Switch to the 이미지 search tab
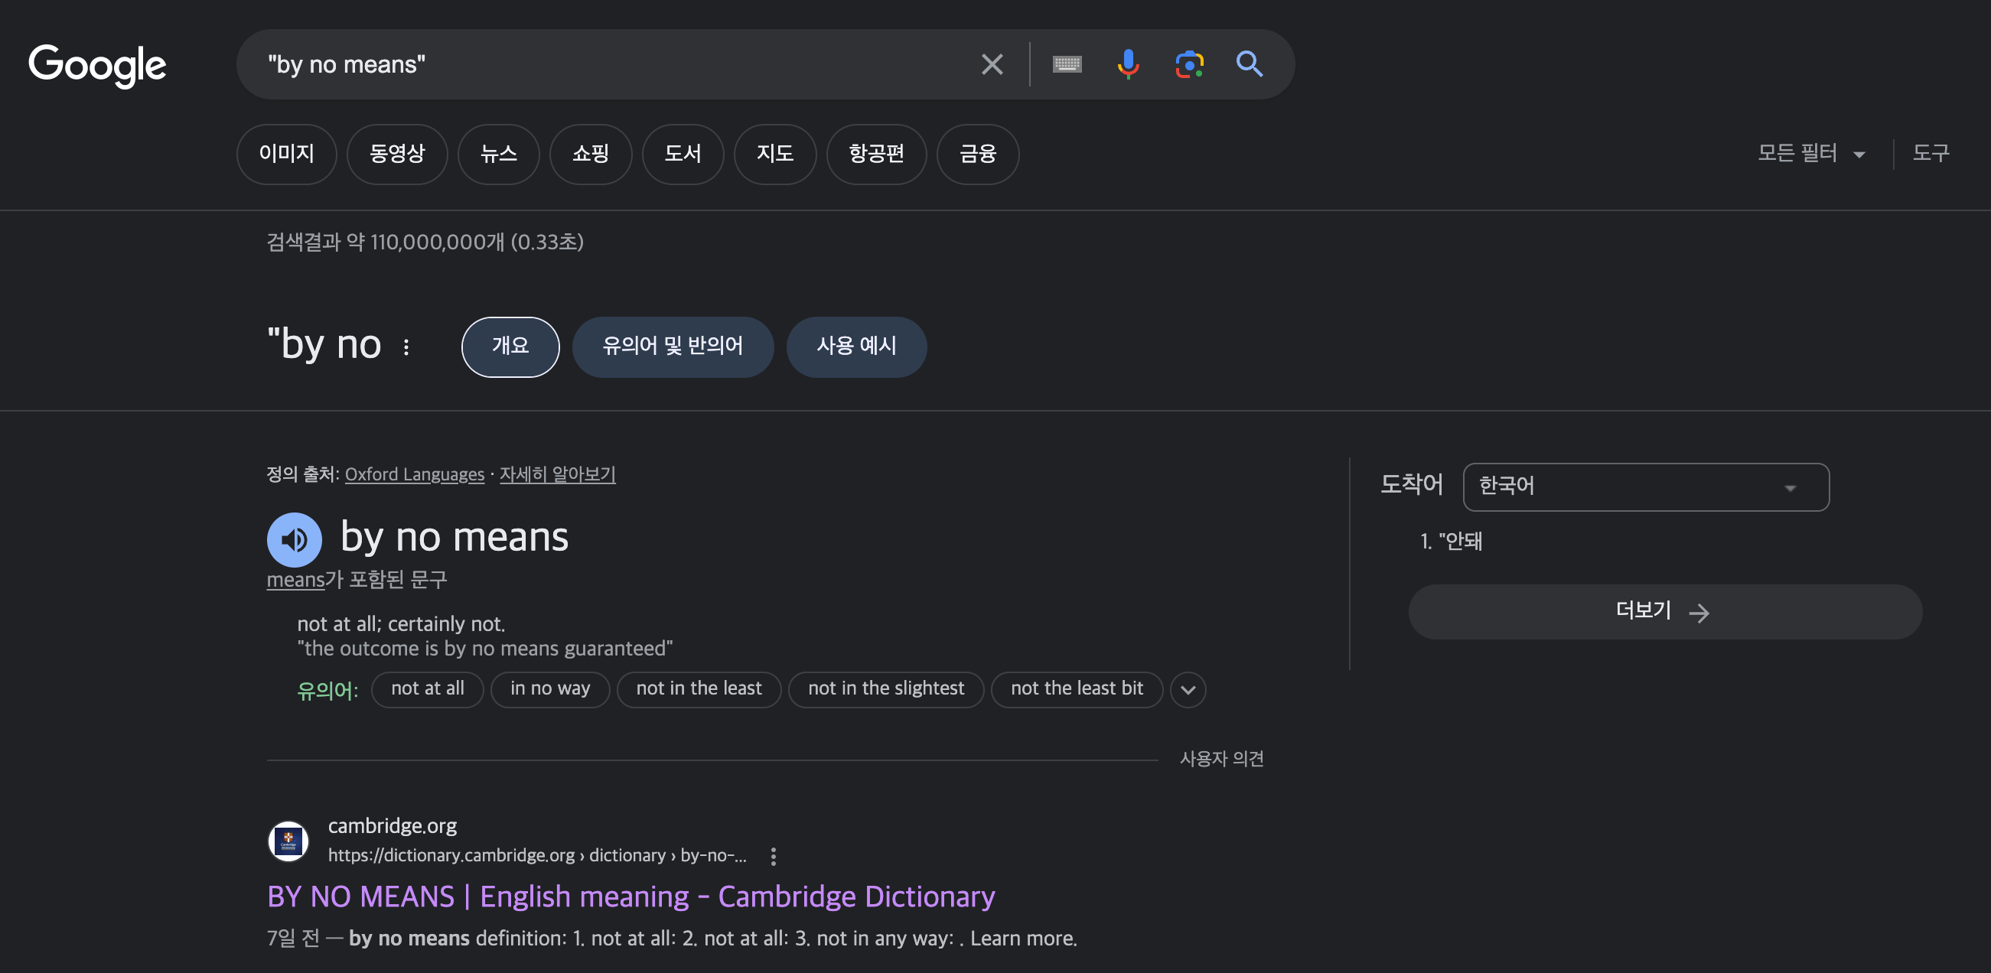 [286, 154]
